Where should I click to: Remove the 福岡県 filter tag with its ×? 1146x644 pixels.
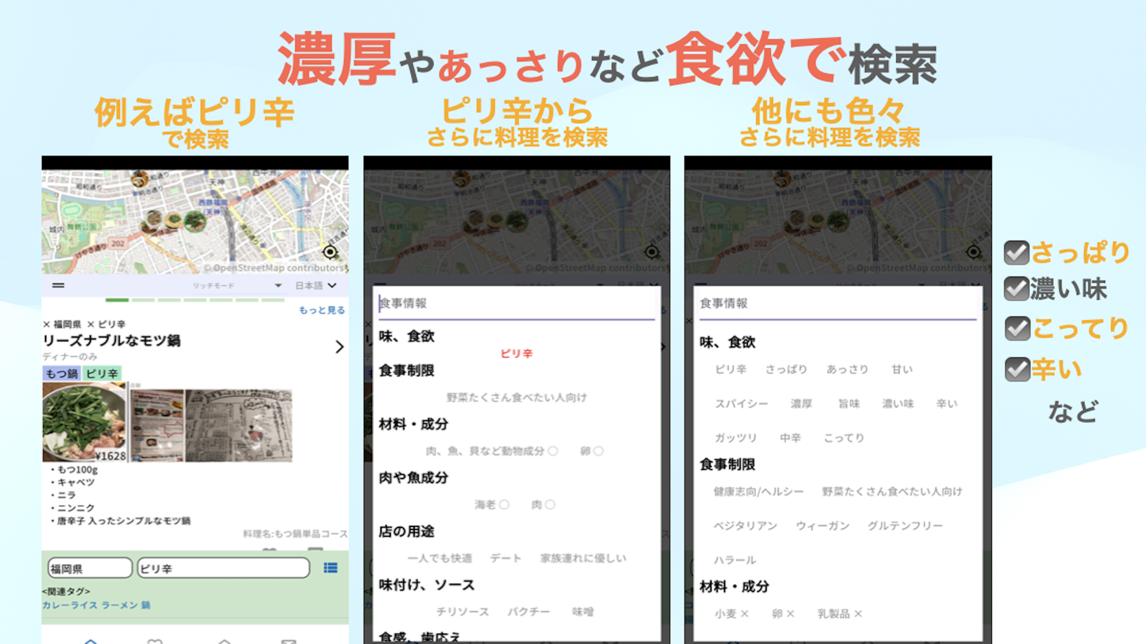click(46, 325)
